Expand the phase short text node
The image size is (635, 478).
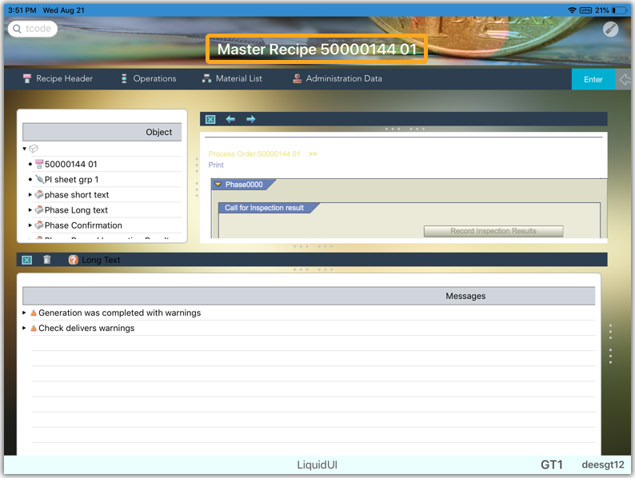coord(30,194)
